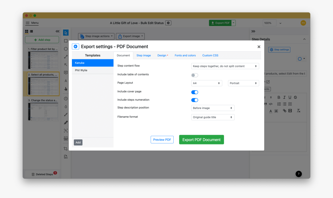The height and width of the screenshot is (198, 333).
Task: Open zoom level chevron dropdown
Action: (x=280, y=23)
